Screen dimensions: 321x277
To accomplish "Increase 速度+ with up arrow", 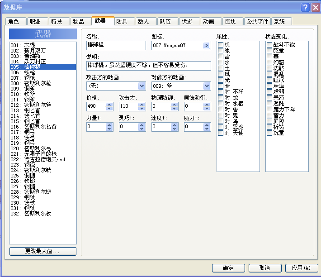I will pos(174,125).
